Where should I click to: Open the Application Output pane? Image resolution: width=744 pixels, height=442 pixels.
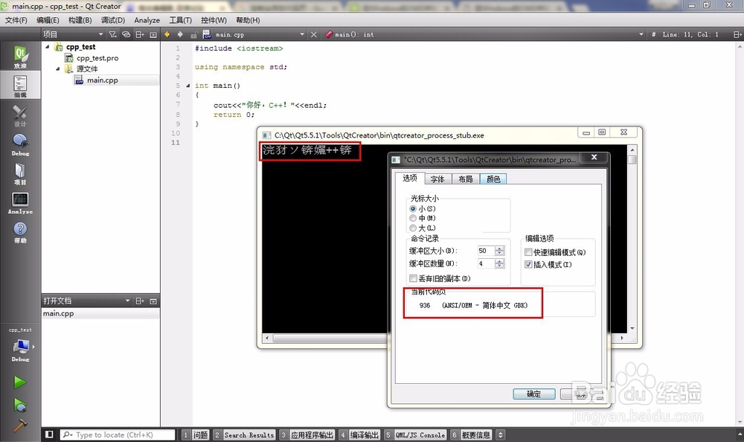[x=307, y=435]
